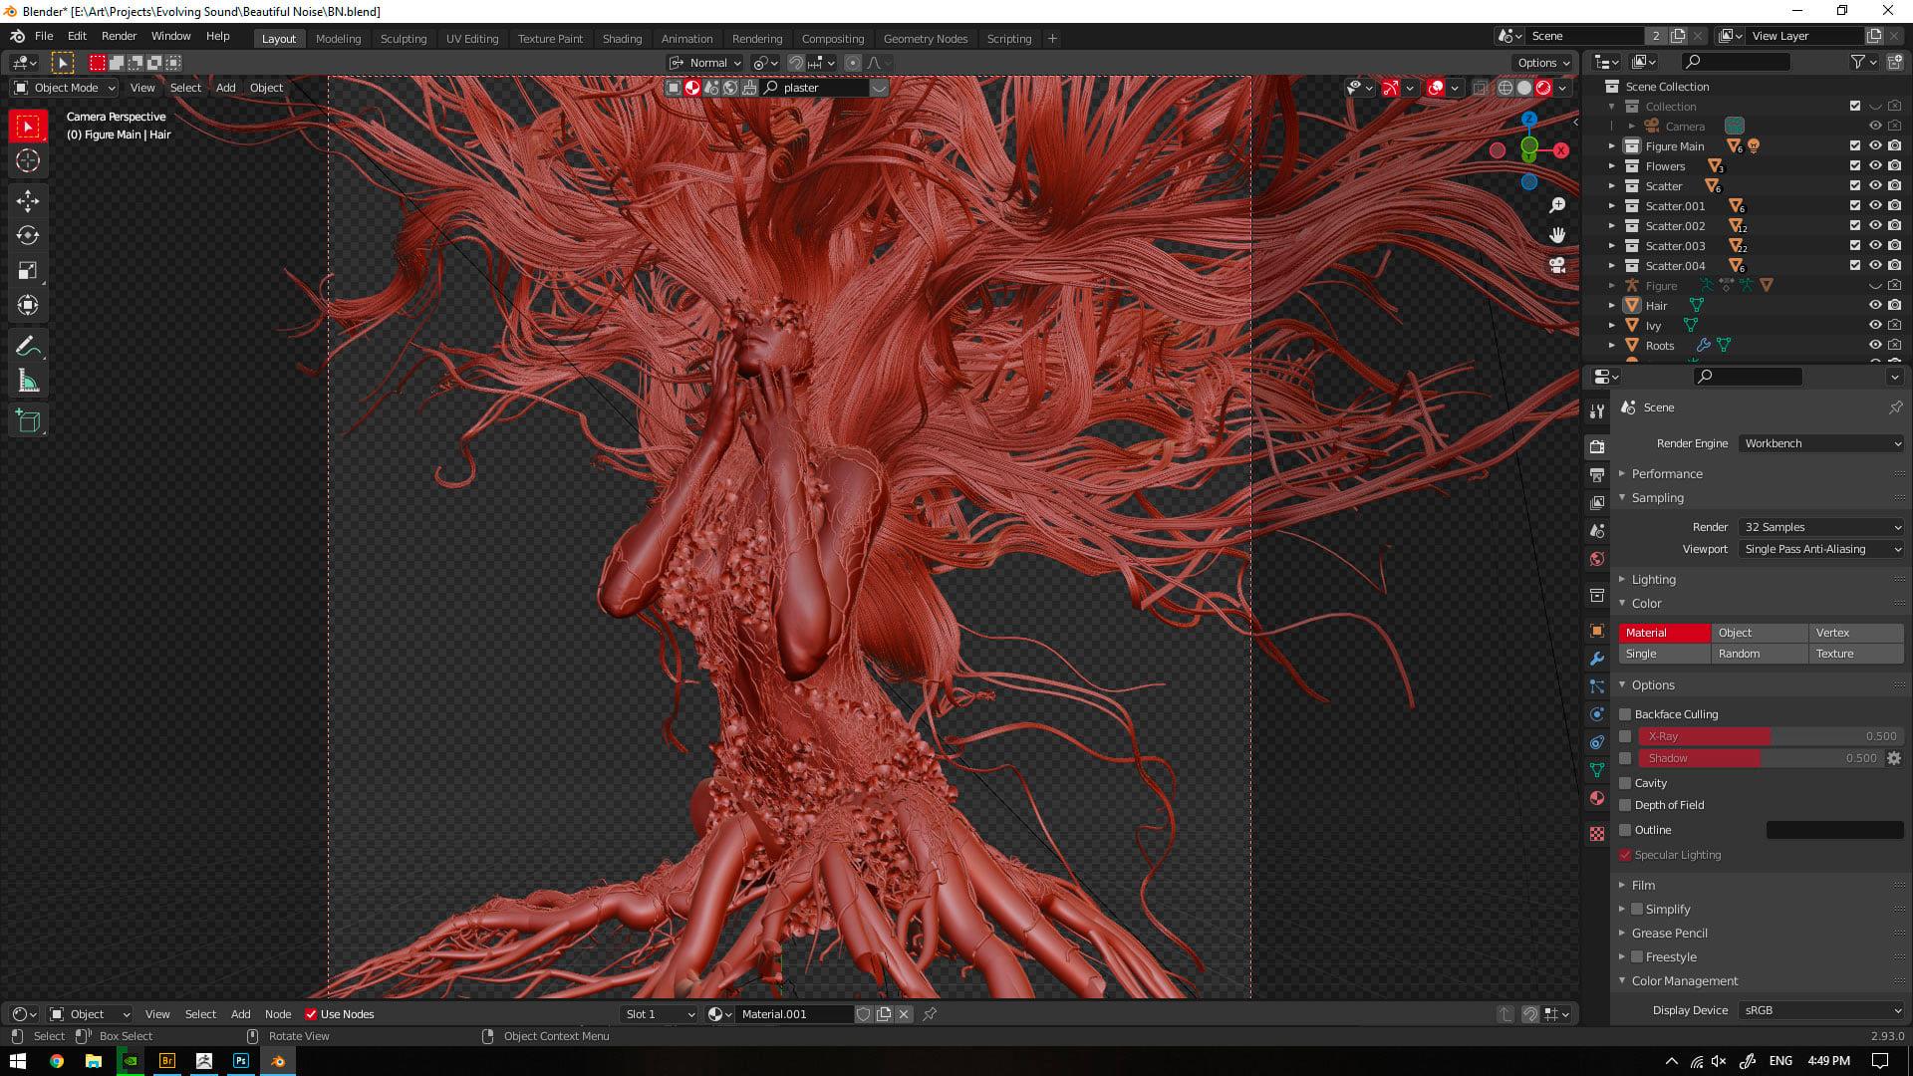Open the Render Engine Workbench dropdown

pyautogui.click(x=1821, y=443)
